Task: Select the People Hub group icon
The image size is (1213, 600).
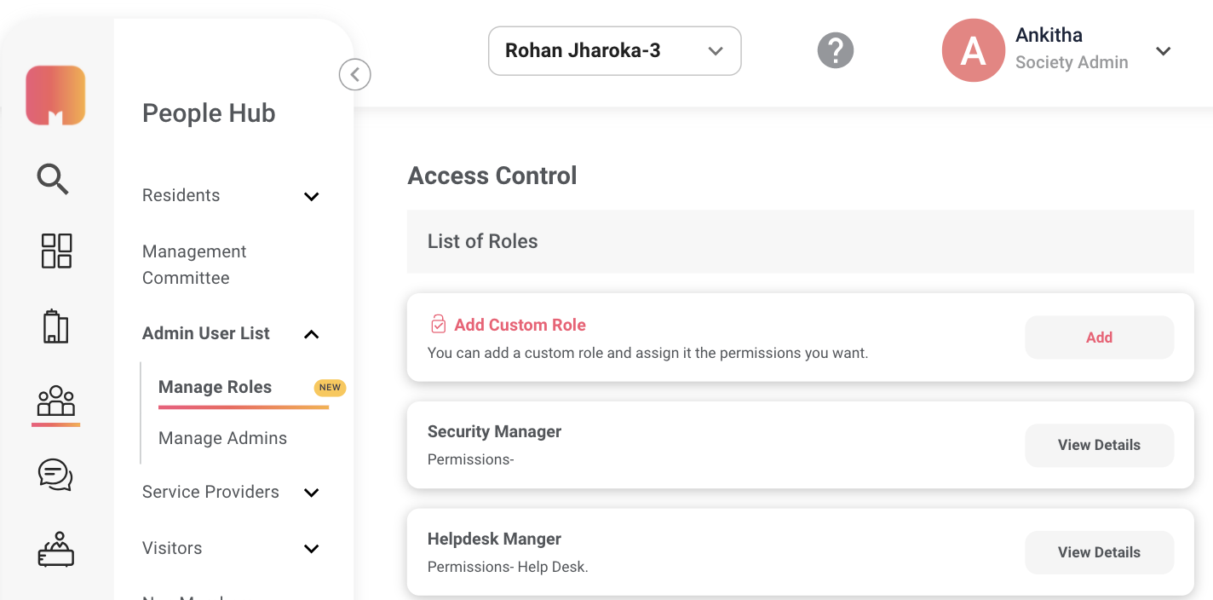Action: click(56, 401)
